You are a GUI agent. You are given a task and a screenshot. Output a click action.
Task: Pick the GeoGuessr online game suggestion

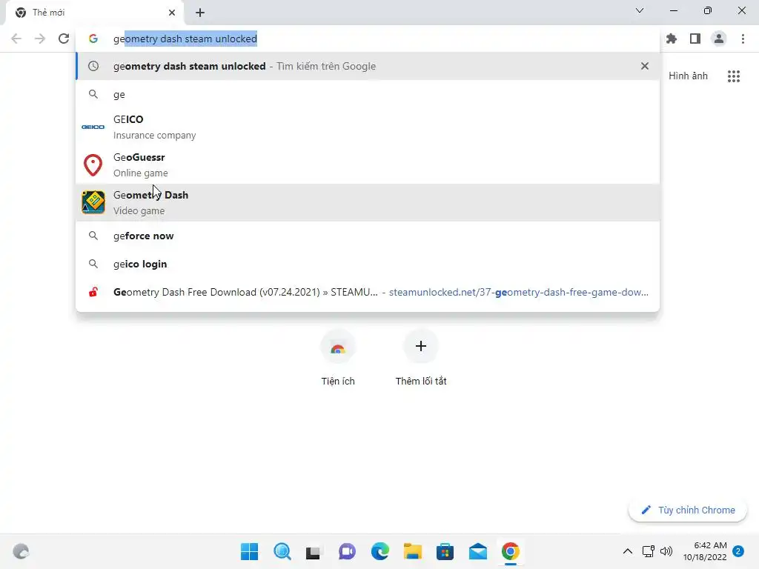(x=368, y=165)
